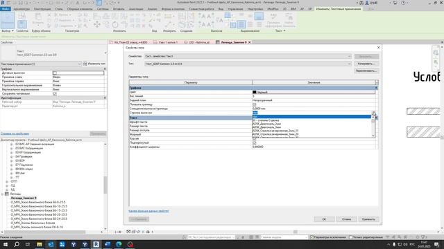Toggle the Italic checkbox in type parameters
Image resolution: width=444 pixels, height=249 pixels.
click(x=255, y=139)
